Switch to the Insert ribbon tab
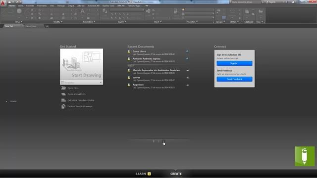 tap(20, 5)
